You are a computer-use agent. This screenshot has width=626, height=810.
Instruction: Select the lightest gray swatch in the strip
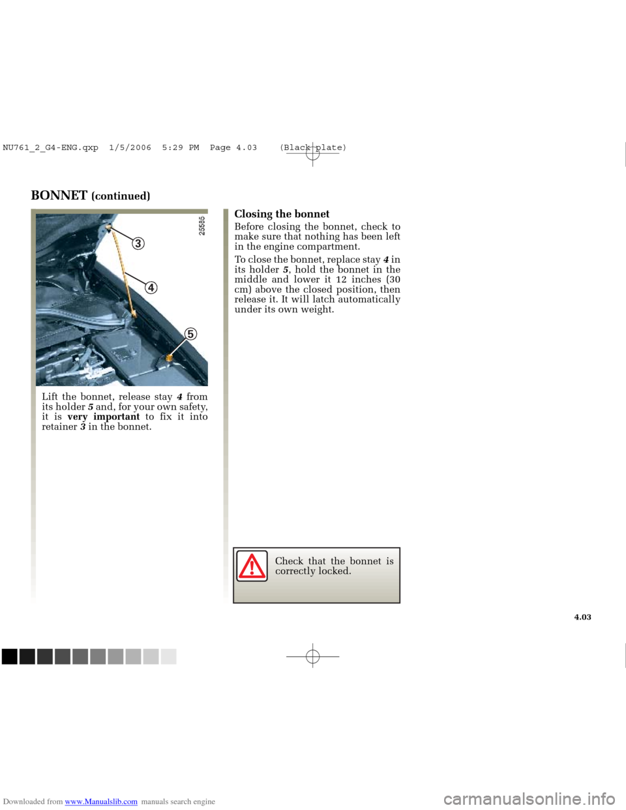coord(169,656)
